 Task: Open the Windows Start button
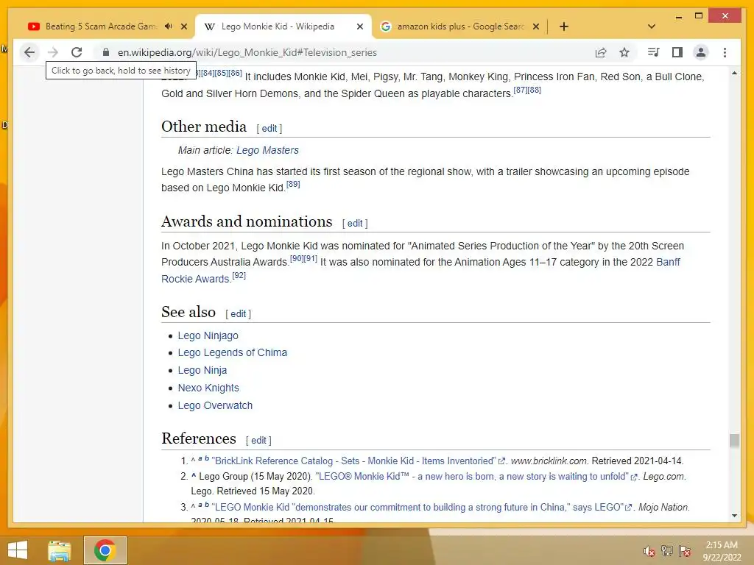click(x=18, y=550)
